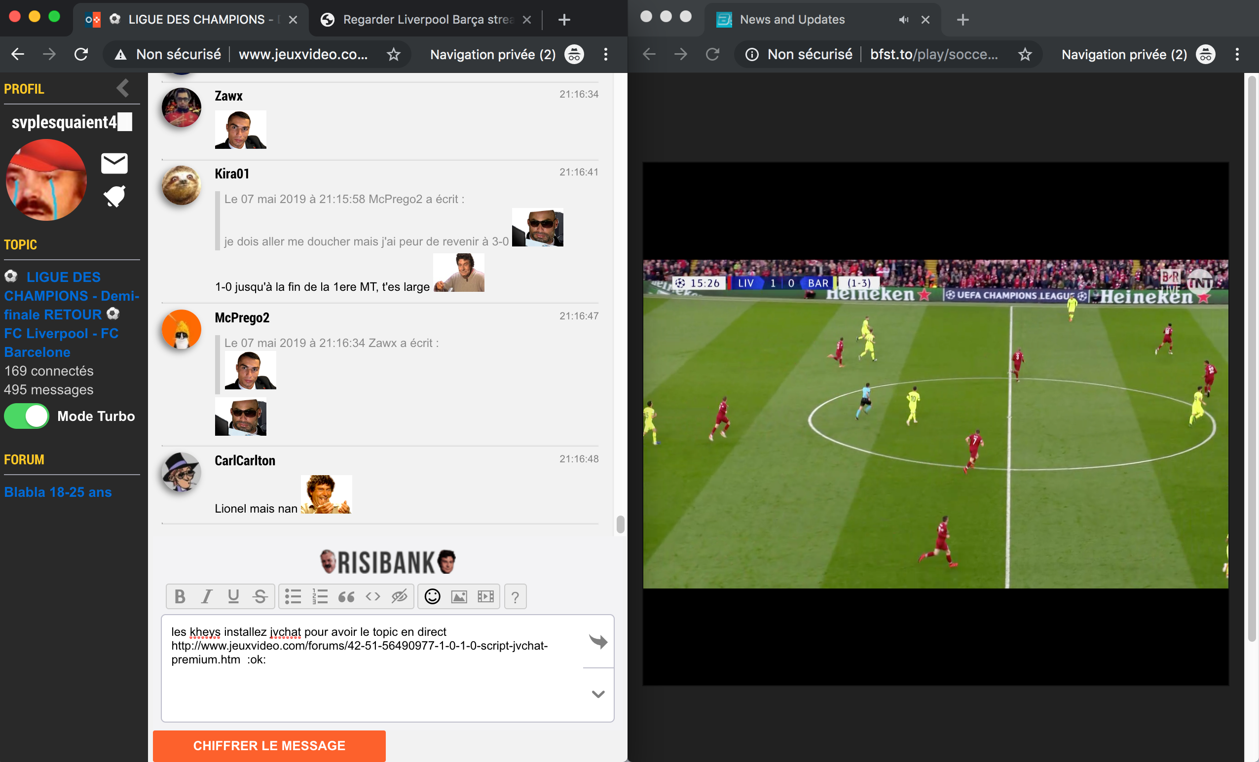Open the editor help question mark
The width and height of the screenshot is (1259, 762).
515,596
